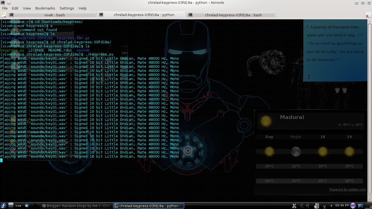Open the Fedora application launcher
Image resolution: width=372 pixels, height=209 pixels.
click(3, 206)
